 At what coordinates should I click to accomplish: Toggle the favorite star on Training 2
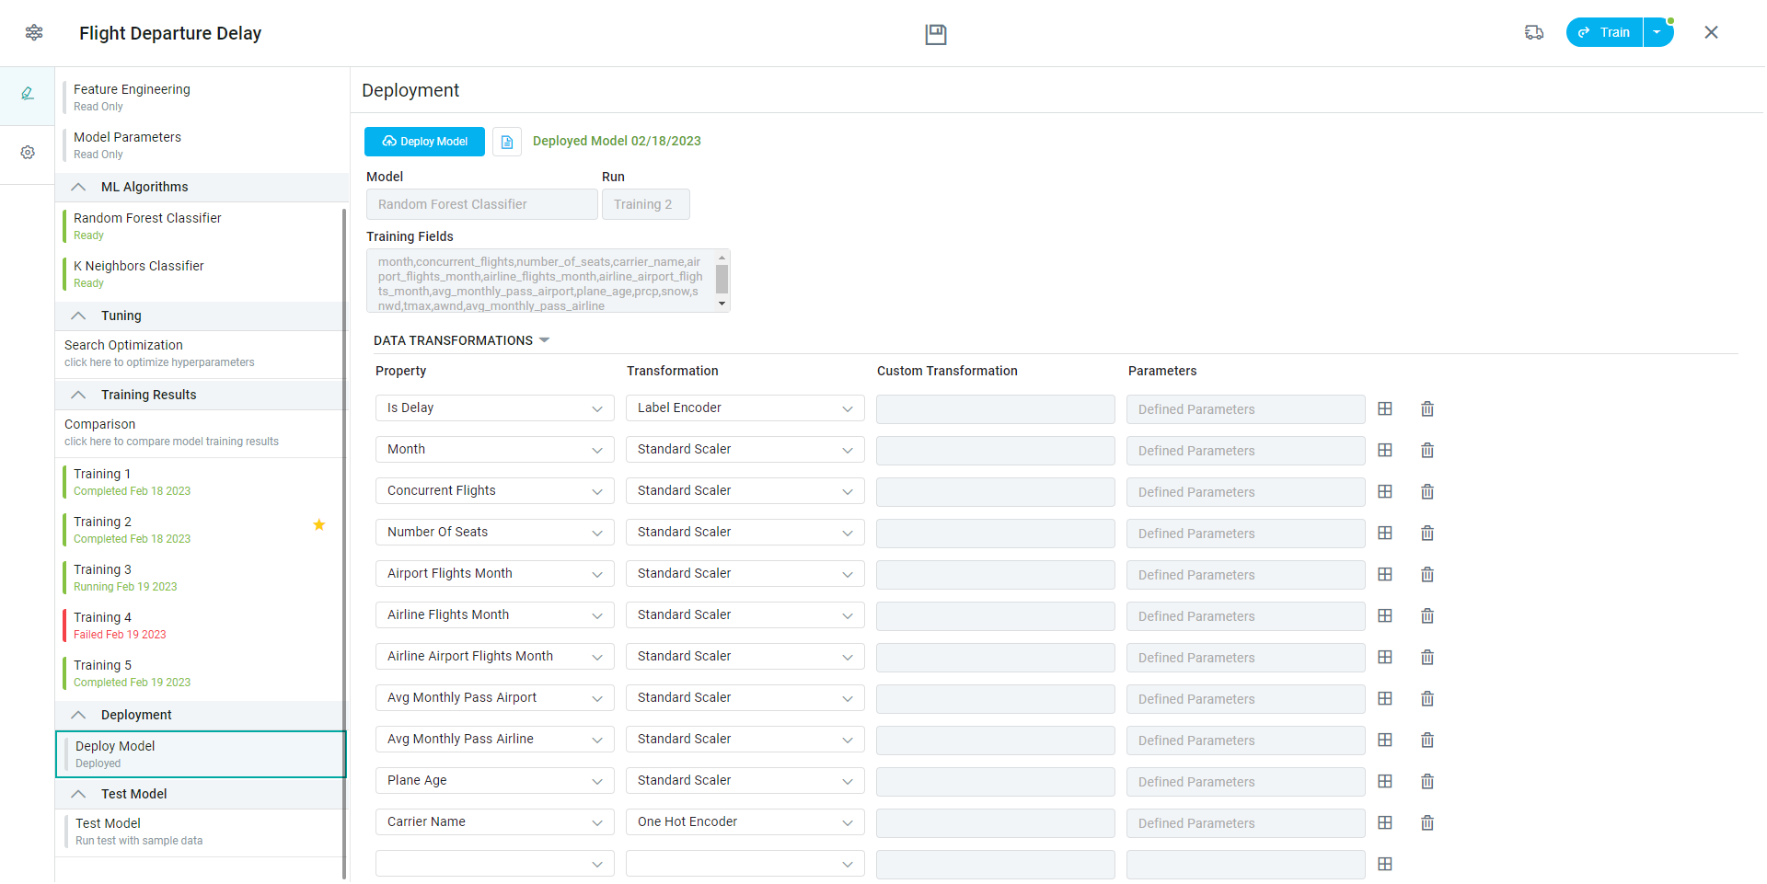click(x=319, y=524)
